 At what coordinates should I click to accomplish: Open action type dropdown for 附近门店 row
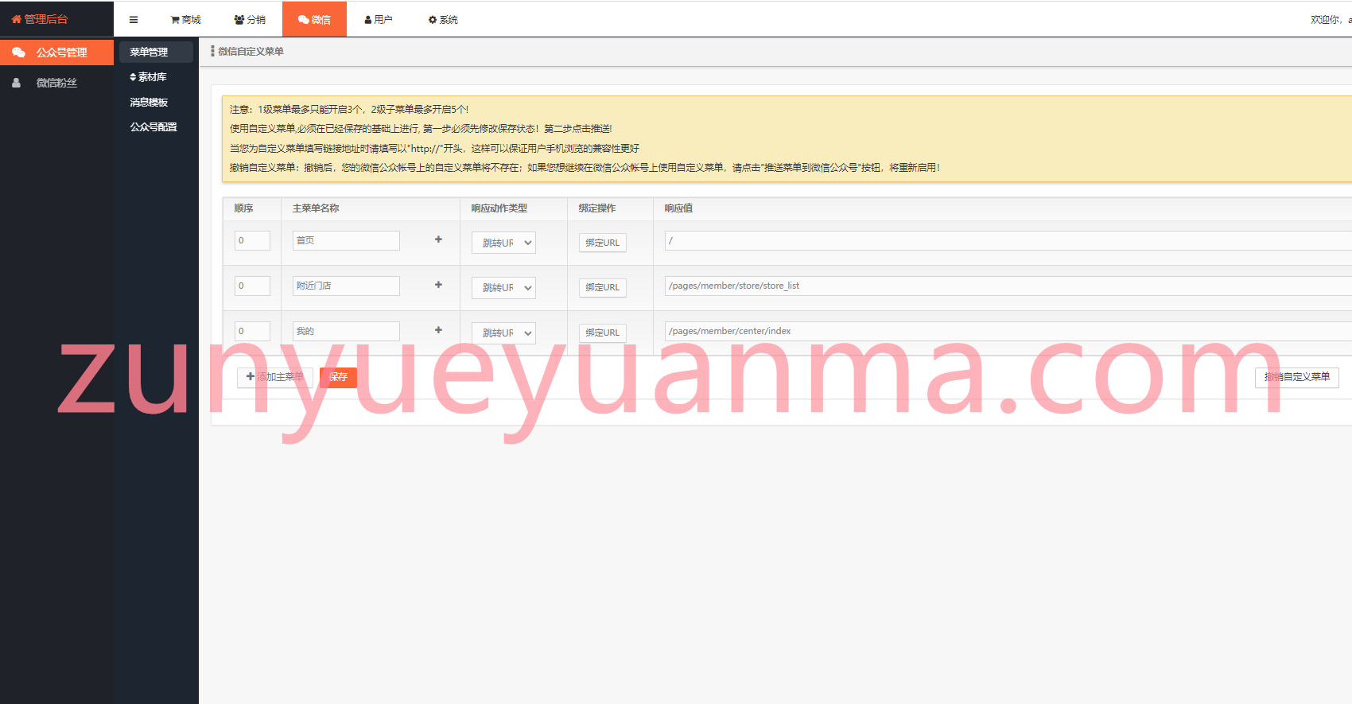[x=503, y=288]
